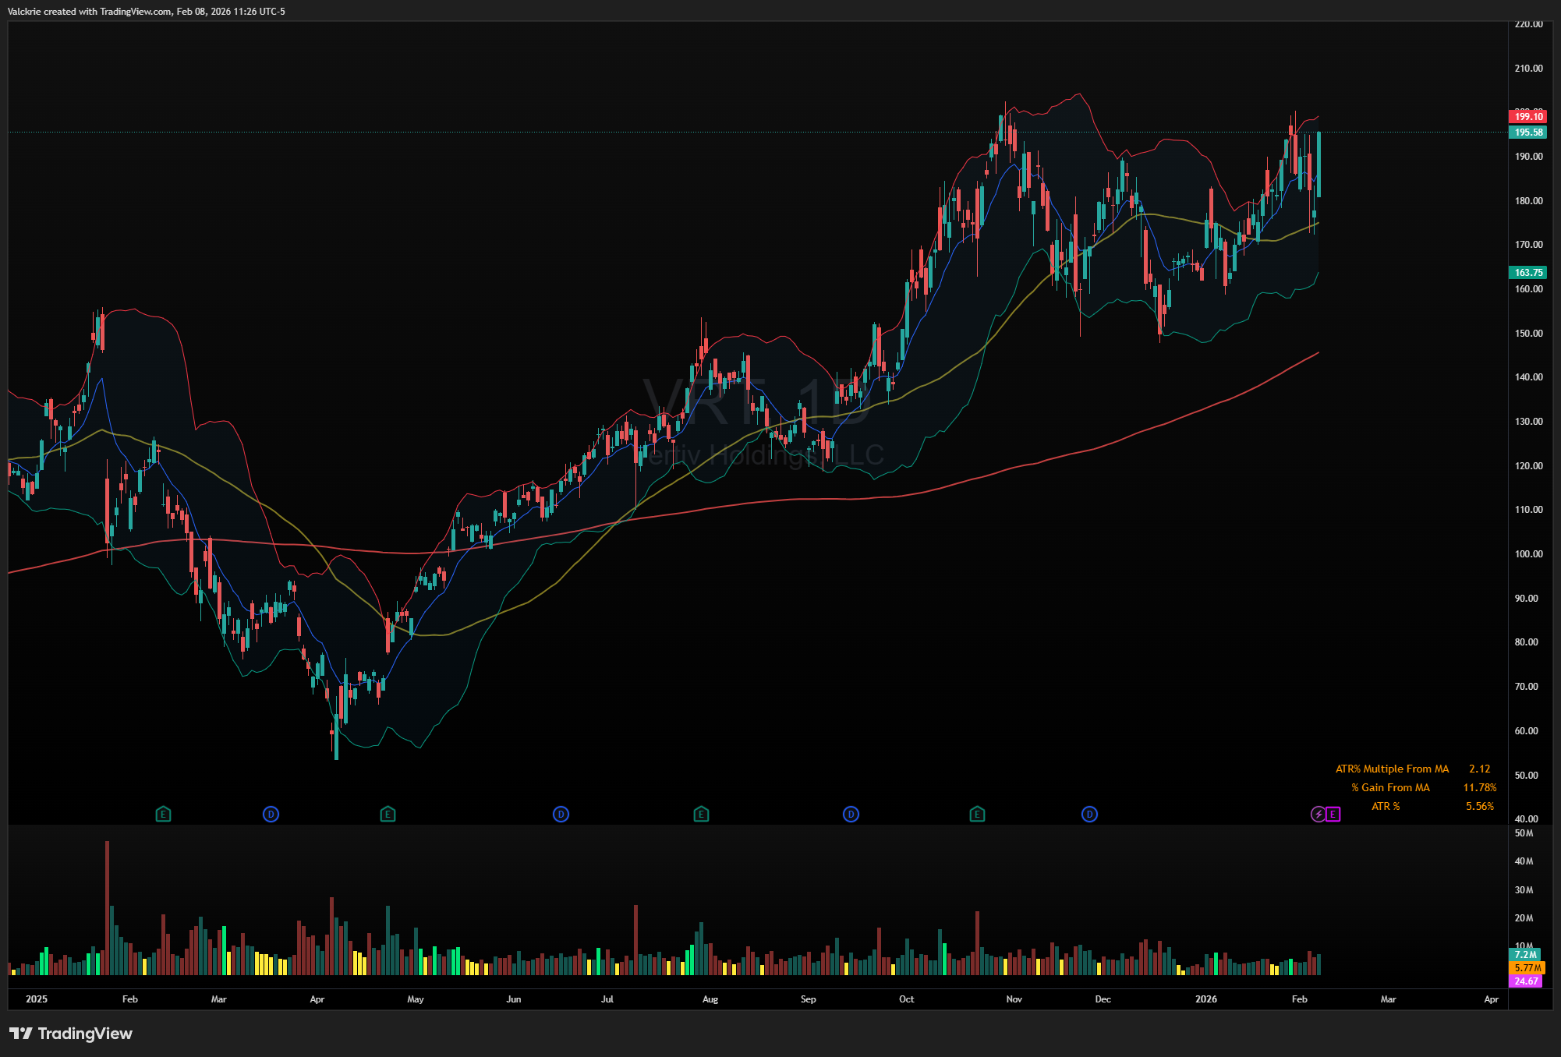
Task: Click the magenta 24.67 axis label
Action: (x=1526, y=981)
